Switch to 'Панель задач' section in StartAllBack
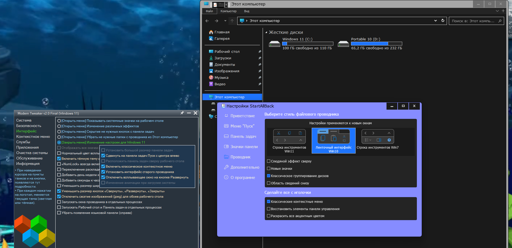The height and width of the screenshot is (248, 512). 243,136
